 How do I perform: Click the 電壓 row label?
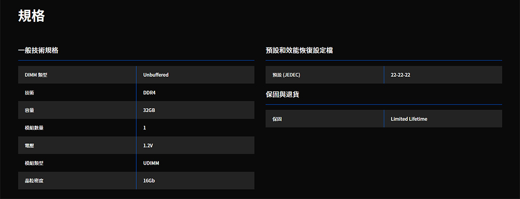(x=30, y=145)
